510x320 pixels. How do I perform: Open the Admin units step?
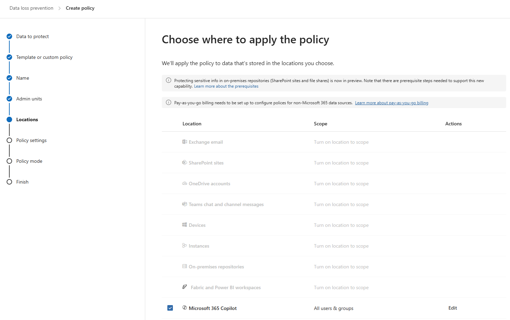click(x=29, y=99)
